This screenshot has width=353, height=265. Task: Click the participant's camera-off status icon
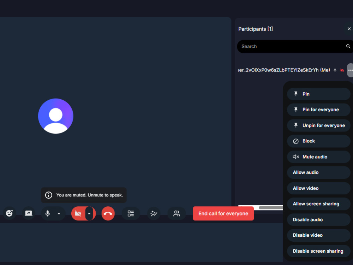342,70
